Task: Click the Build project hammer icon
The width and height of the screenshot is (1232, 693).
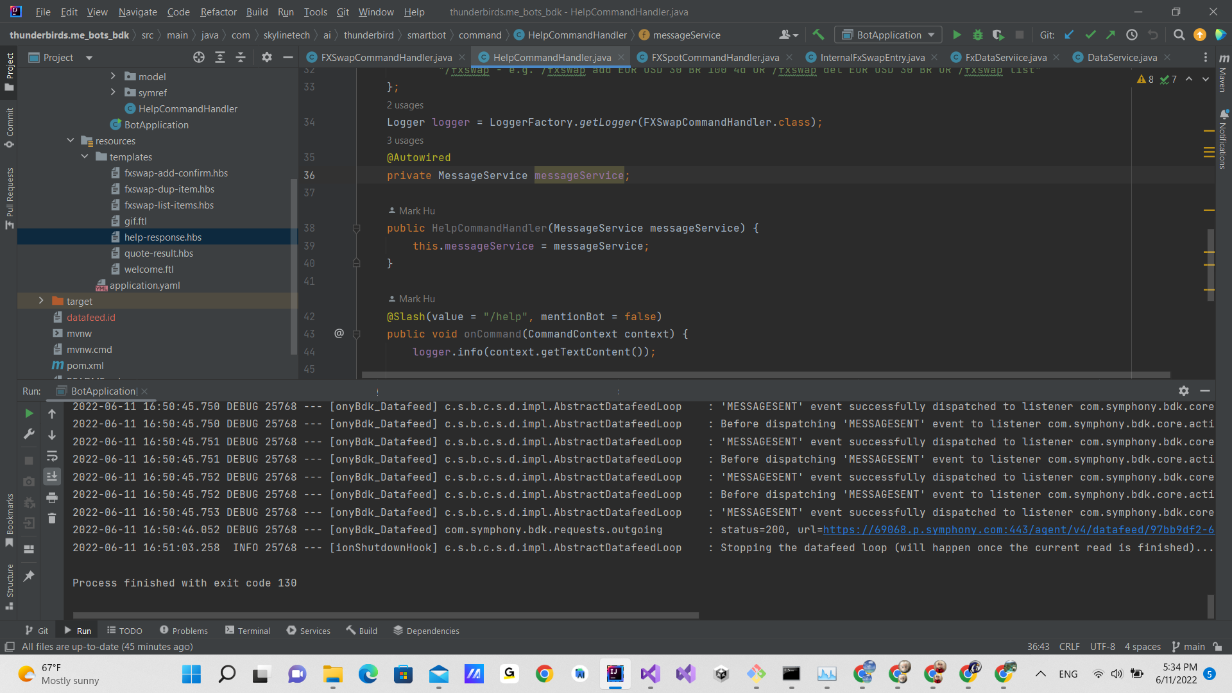Action: [x=818, y=35]
